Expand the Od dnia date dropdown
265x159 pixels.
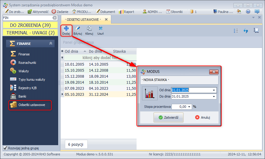click(214, 90)
